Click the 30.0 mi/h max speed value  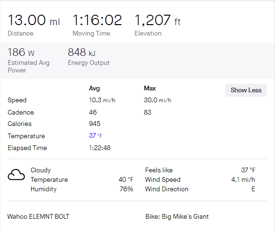157,100
